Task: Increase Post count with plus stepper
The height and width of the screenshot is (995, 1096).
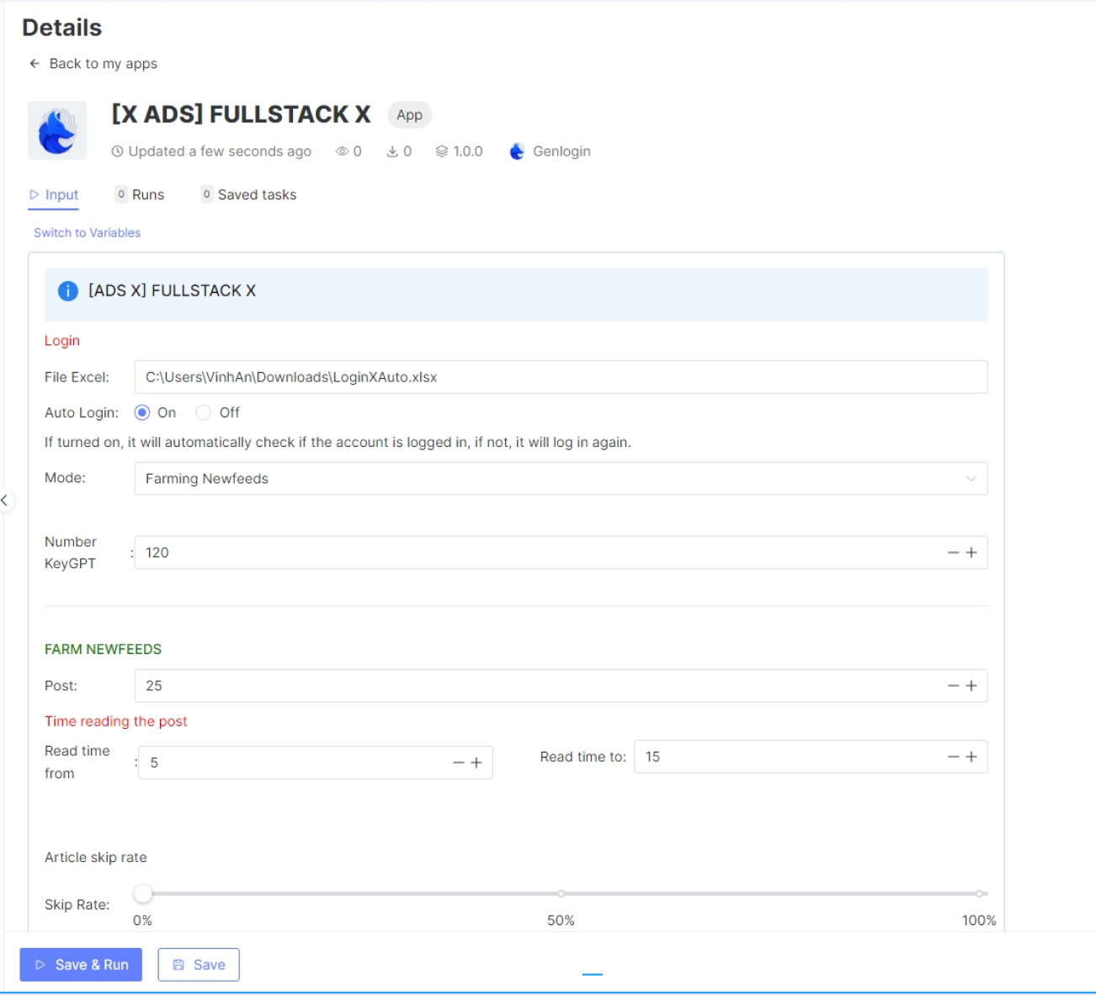Action: pos(972,685)
